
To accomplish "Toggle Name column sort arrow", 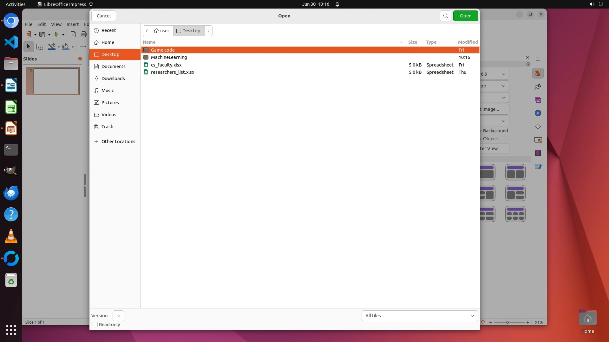I will pyautogui.click(x=401, y=42).
